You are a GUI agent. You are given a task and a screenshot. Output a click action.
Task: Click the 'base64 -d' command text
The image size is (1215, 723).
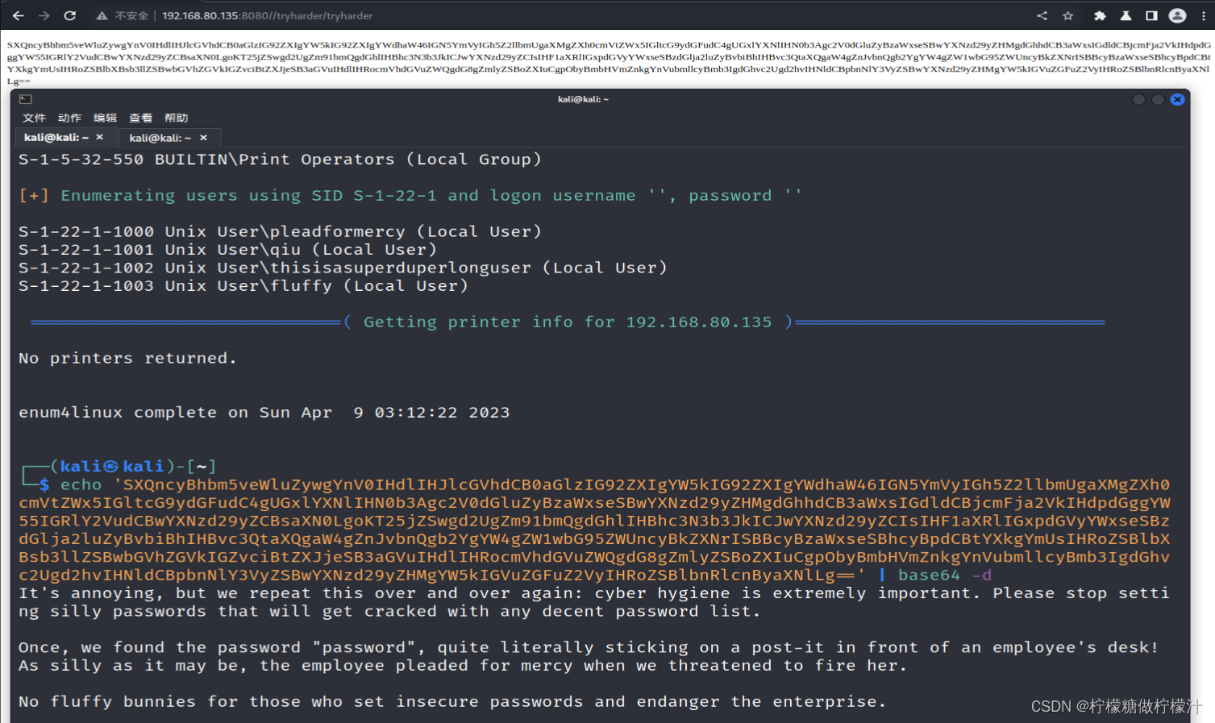pos(945,575)
